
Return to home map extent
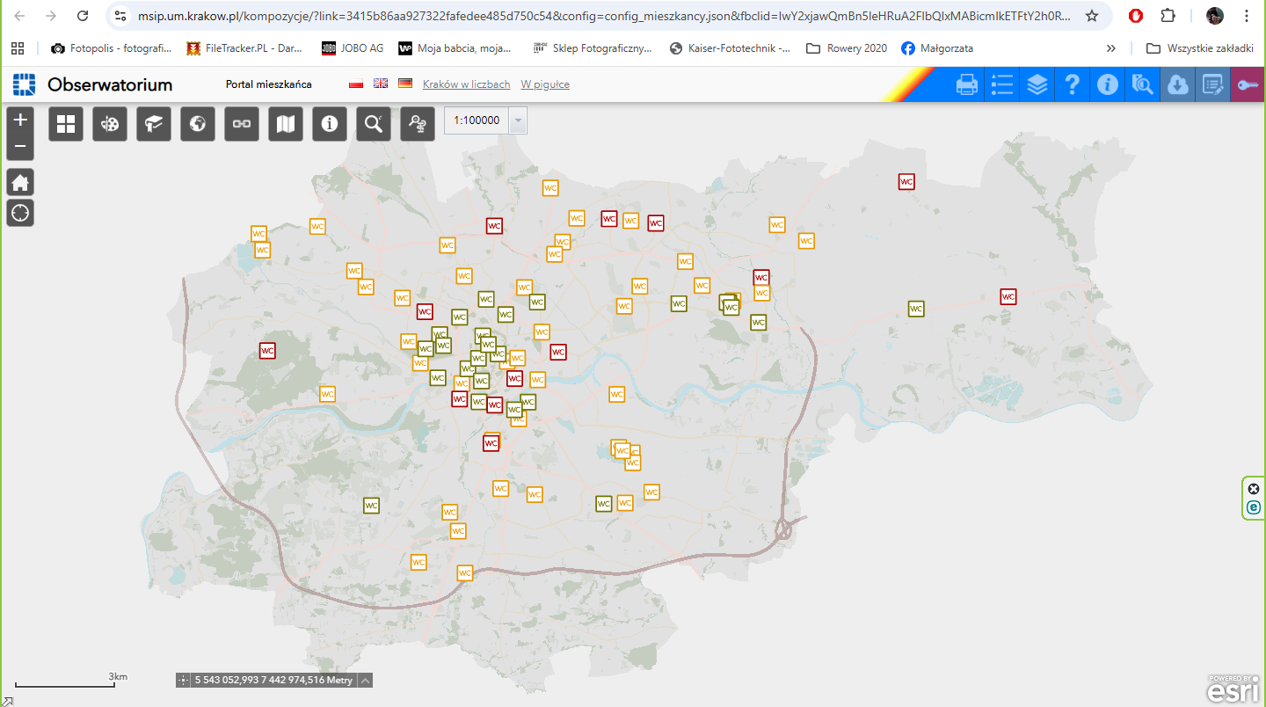20,183
